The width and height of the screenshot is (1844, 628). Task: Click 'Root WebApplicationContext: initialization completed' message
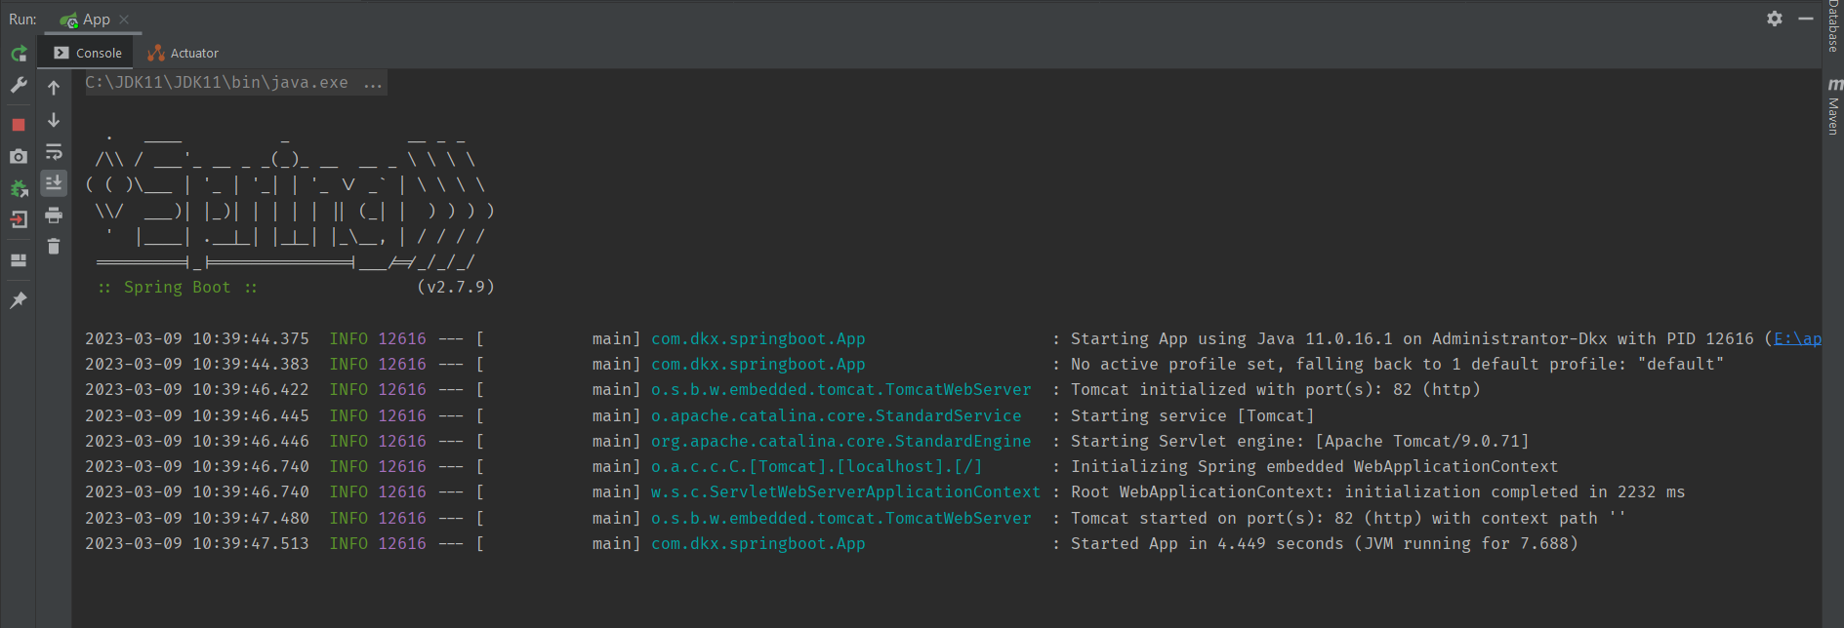1377,492
